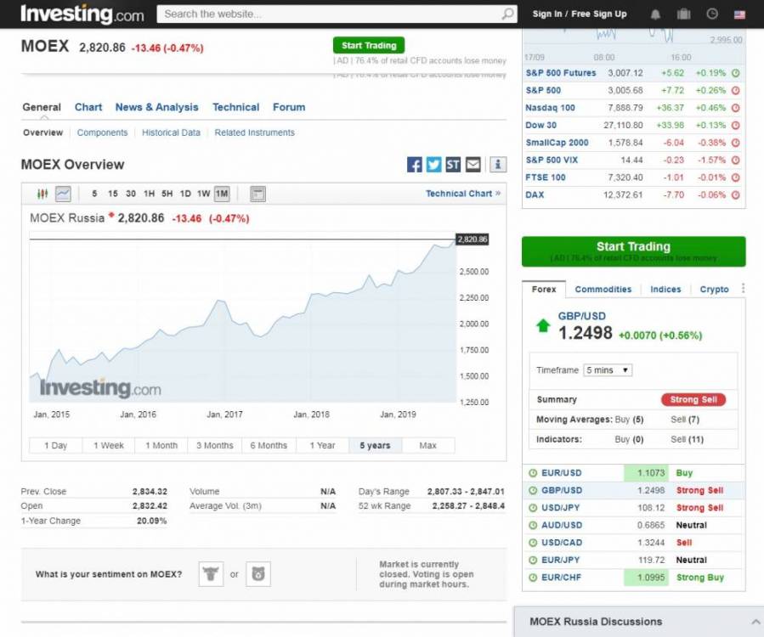Click the red clock icon on DAX row
This screenshot has height=637, width=764.
tap(736, 194)
